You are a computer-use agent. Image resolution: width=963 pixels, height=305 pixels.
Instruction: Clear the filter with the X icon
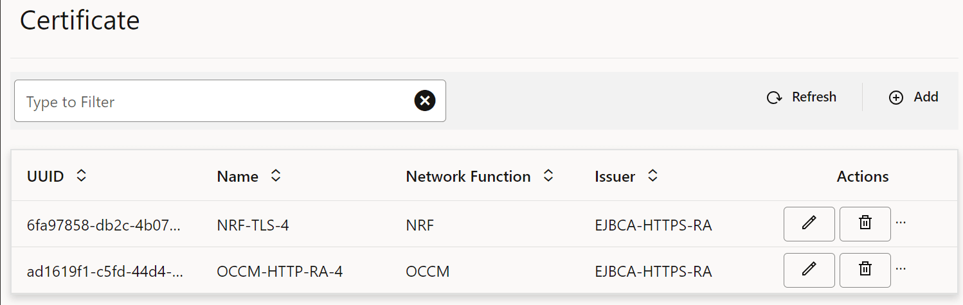click(x=424, y=101)
